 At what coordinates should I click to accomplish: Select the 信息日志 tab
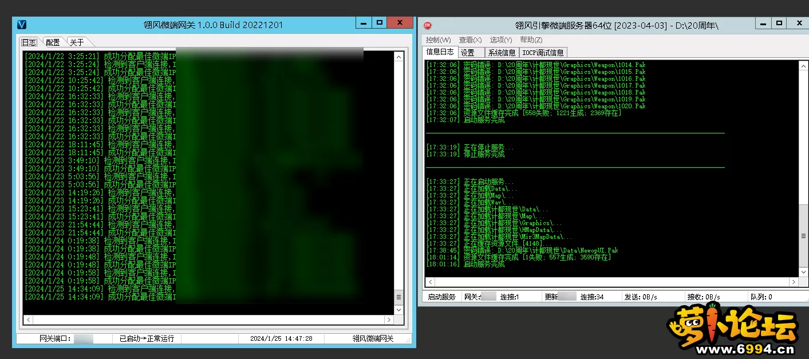(440, 52)
